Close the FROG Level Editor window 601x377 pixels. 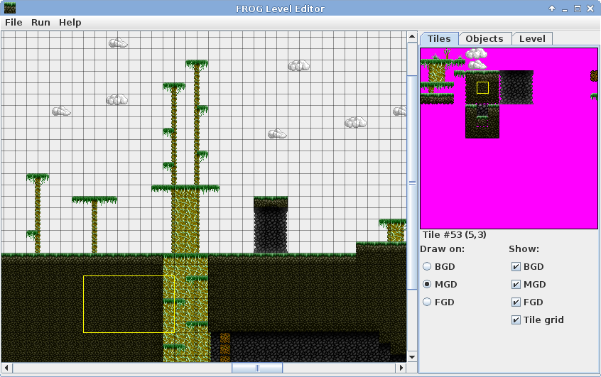tap(590, 9)
